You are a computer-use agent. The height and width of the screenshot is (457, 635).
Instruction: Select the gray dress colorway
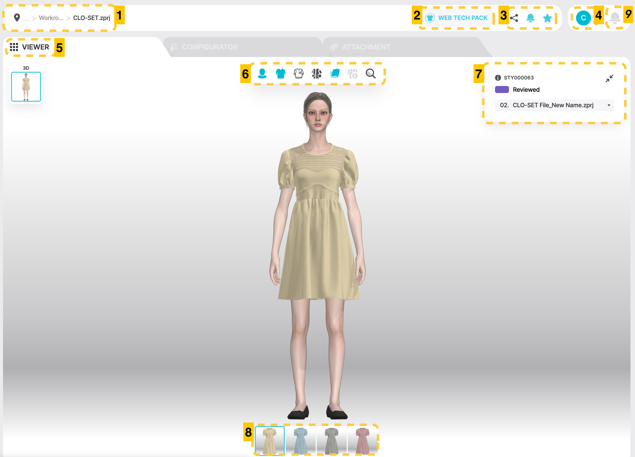[x=331, y=441]
